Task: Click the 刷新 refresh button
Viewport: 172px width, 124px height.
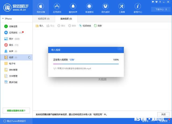Action: (x=98, y=26)
